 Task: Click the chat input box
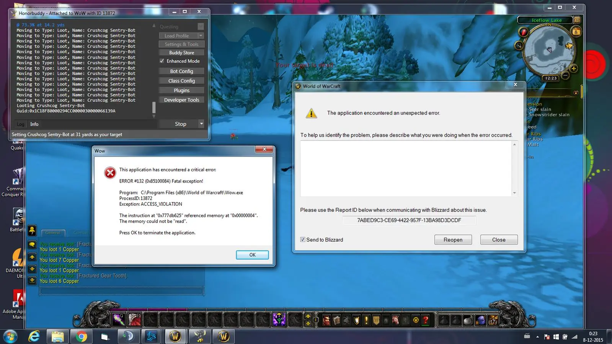pyautogui.click(x=122, y=292)
